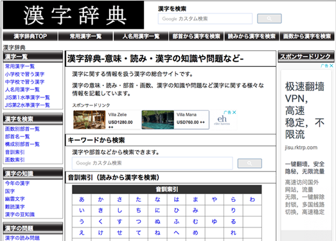Viewport: 336px width, 241px height.
Task: Select や in the 音訓索引 table
Action: tap(215, 200)
